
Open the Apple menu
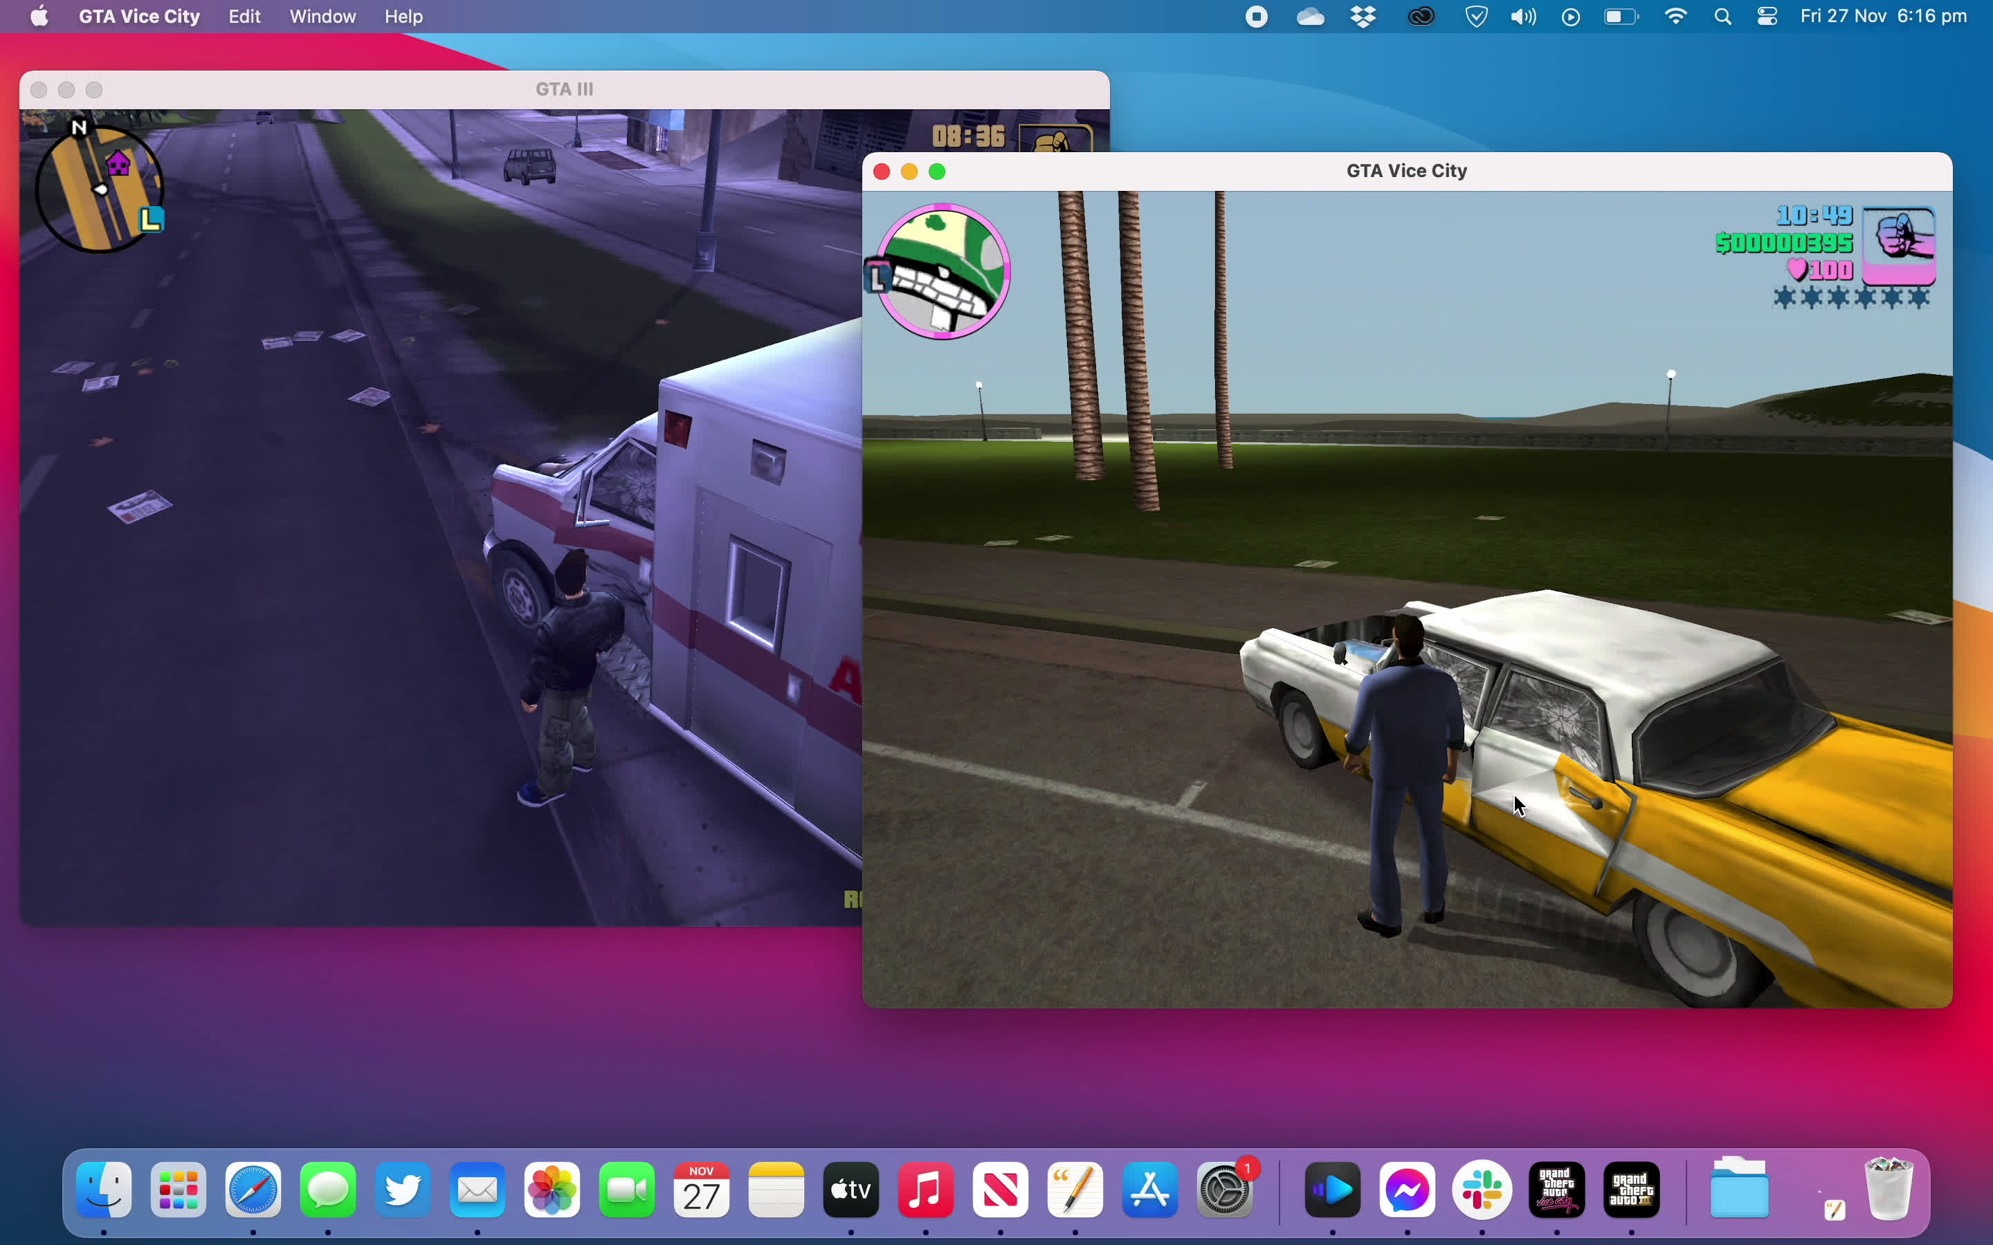pyautogui.click(x=39, y=16)
